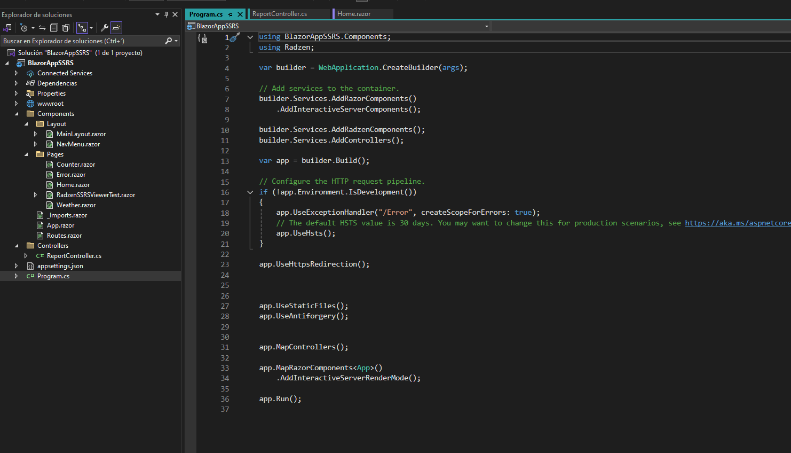Click the search magnifier in Solution Explorer
Screen dimensions: 791x453
coord(169,41)
